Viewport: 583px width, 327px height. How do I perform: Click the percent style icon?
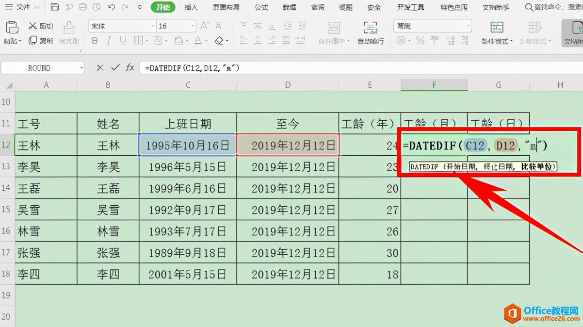pyautogui.click(x=420, y=41)
